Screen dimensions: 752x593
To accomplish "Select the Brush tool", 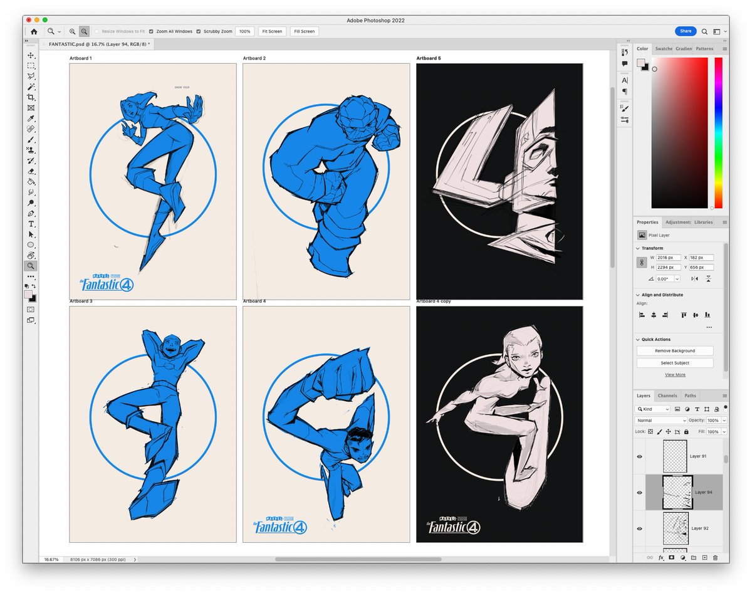I will [31, 140].
